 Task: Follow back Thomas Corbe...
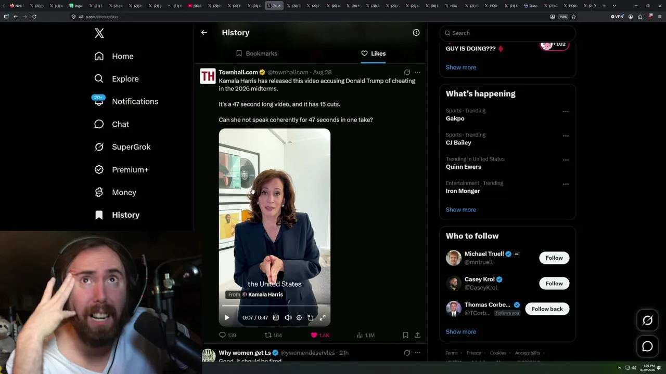(x=547, y=309)
